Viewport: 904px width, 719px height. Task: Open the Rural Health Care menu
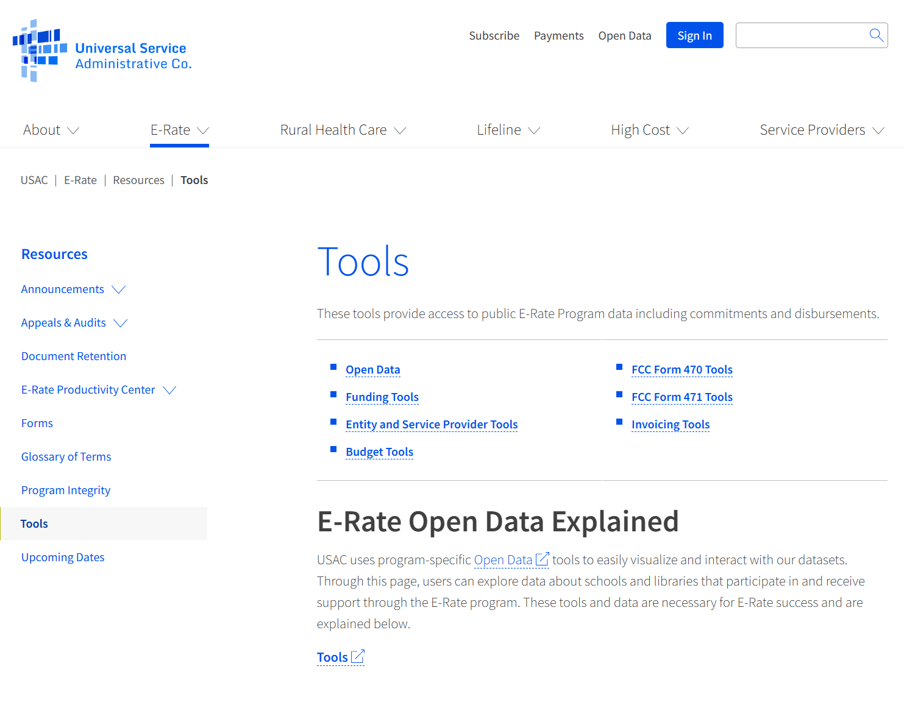(343, 130)
